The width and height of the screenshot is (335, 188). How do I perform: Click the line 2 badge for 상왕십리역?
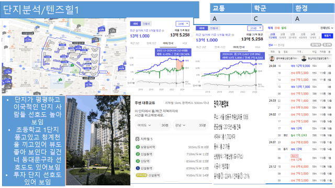(138, 147)
